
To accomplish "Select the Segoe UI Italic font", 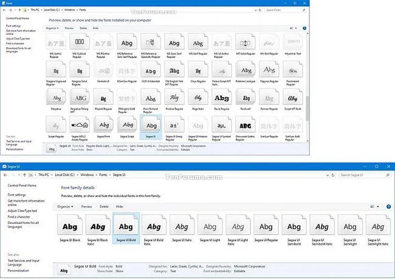I will point(182,225).
